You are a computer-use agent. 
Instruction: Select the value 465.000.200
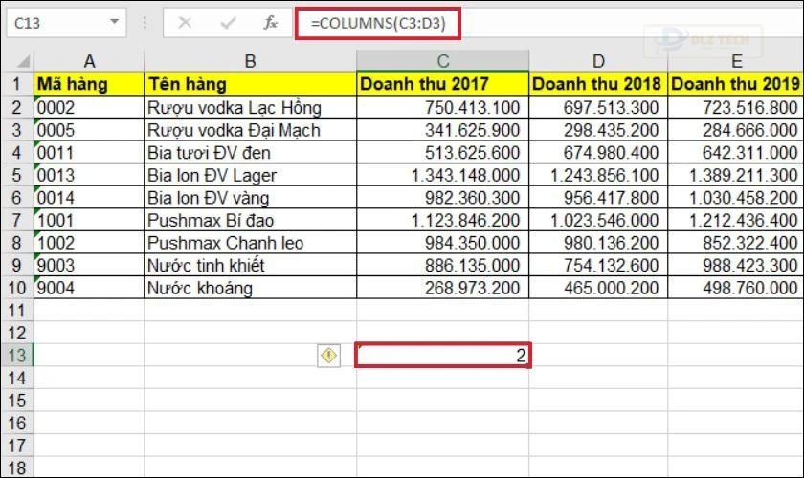click(598, 288)
